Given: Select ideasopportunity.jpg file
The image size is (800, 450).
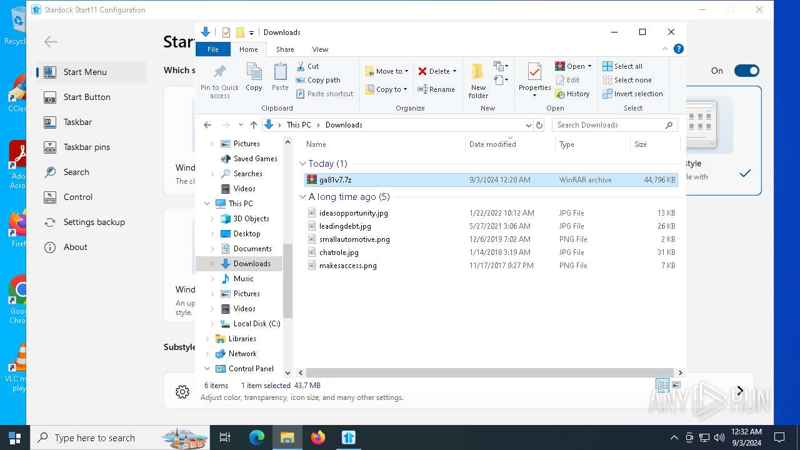Looking at the screenshot, I should click(354, 213).
